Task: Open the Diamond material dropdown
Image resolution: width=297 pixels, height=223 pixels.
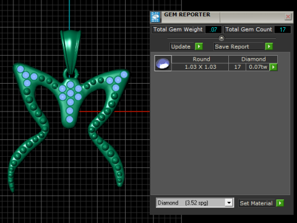Action: (229, 203)
